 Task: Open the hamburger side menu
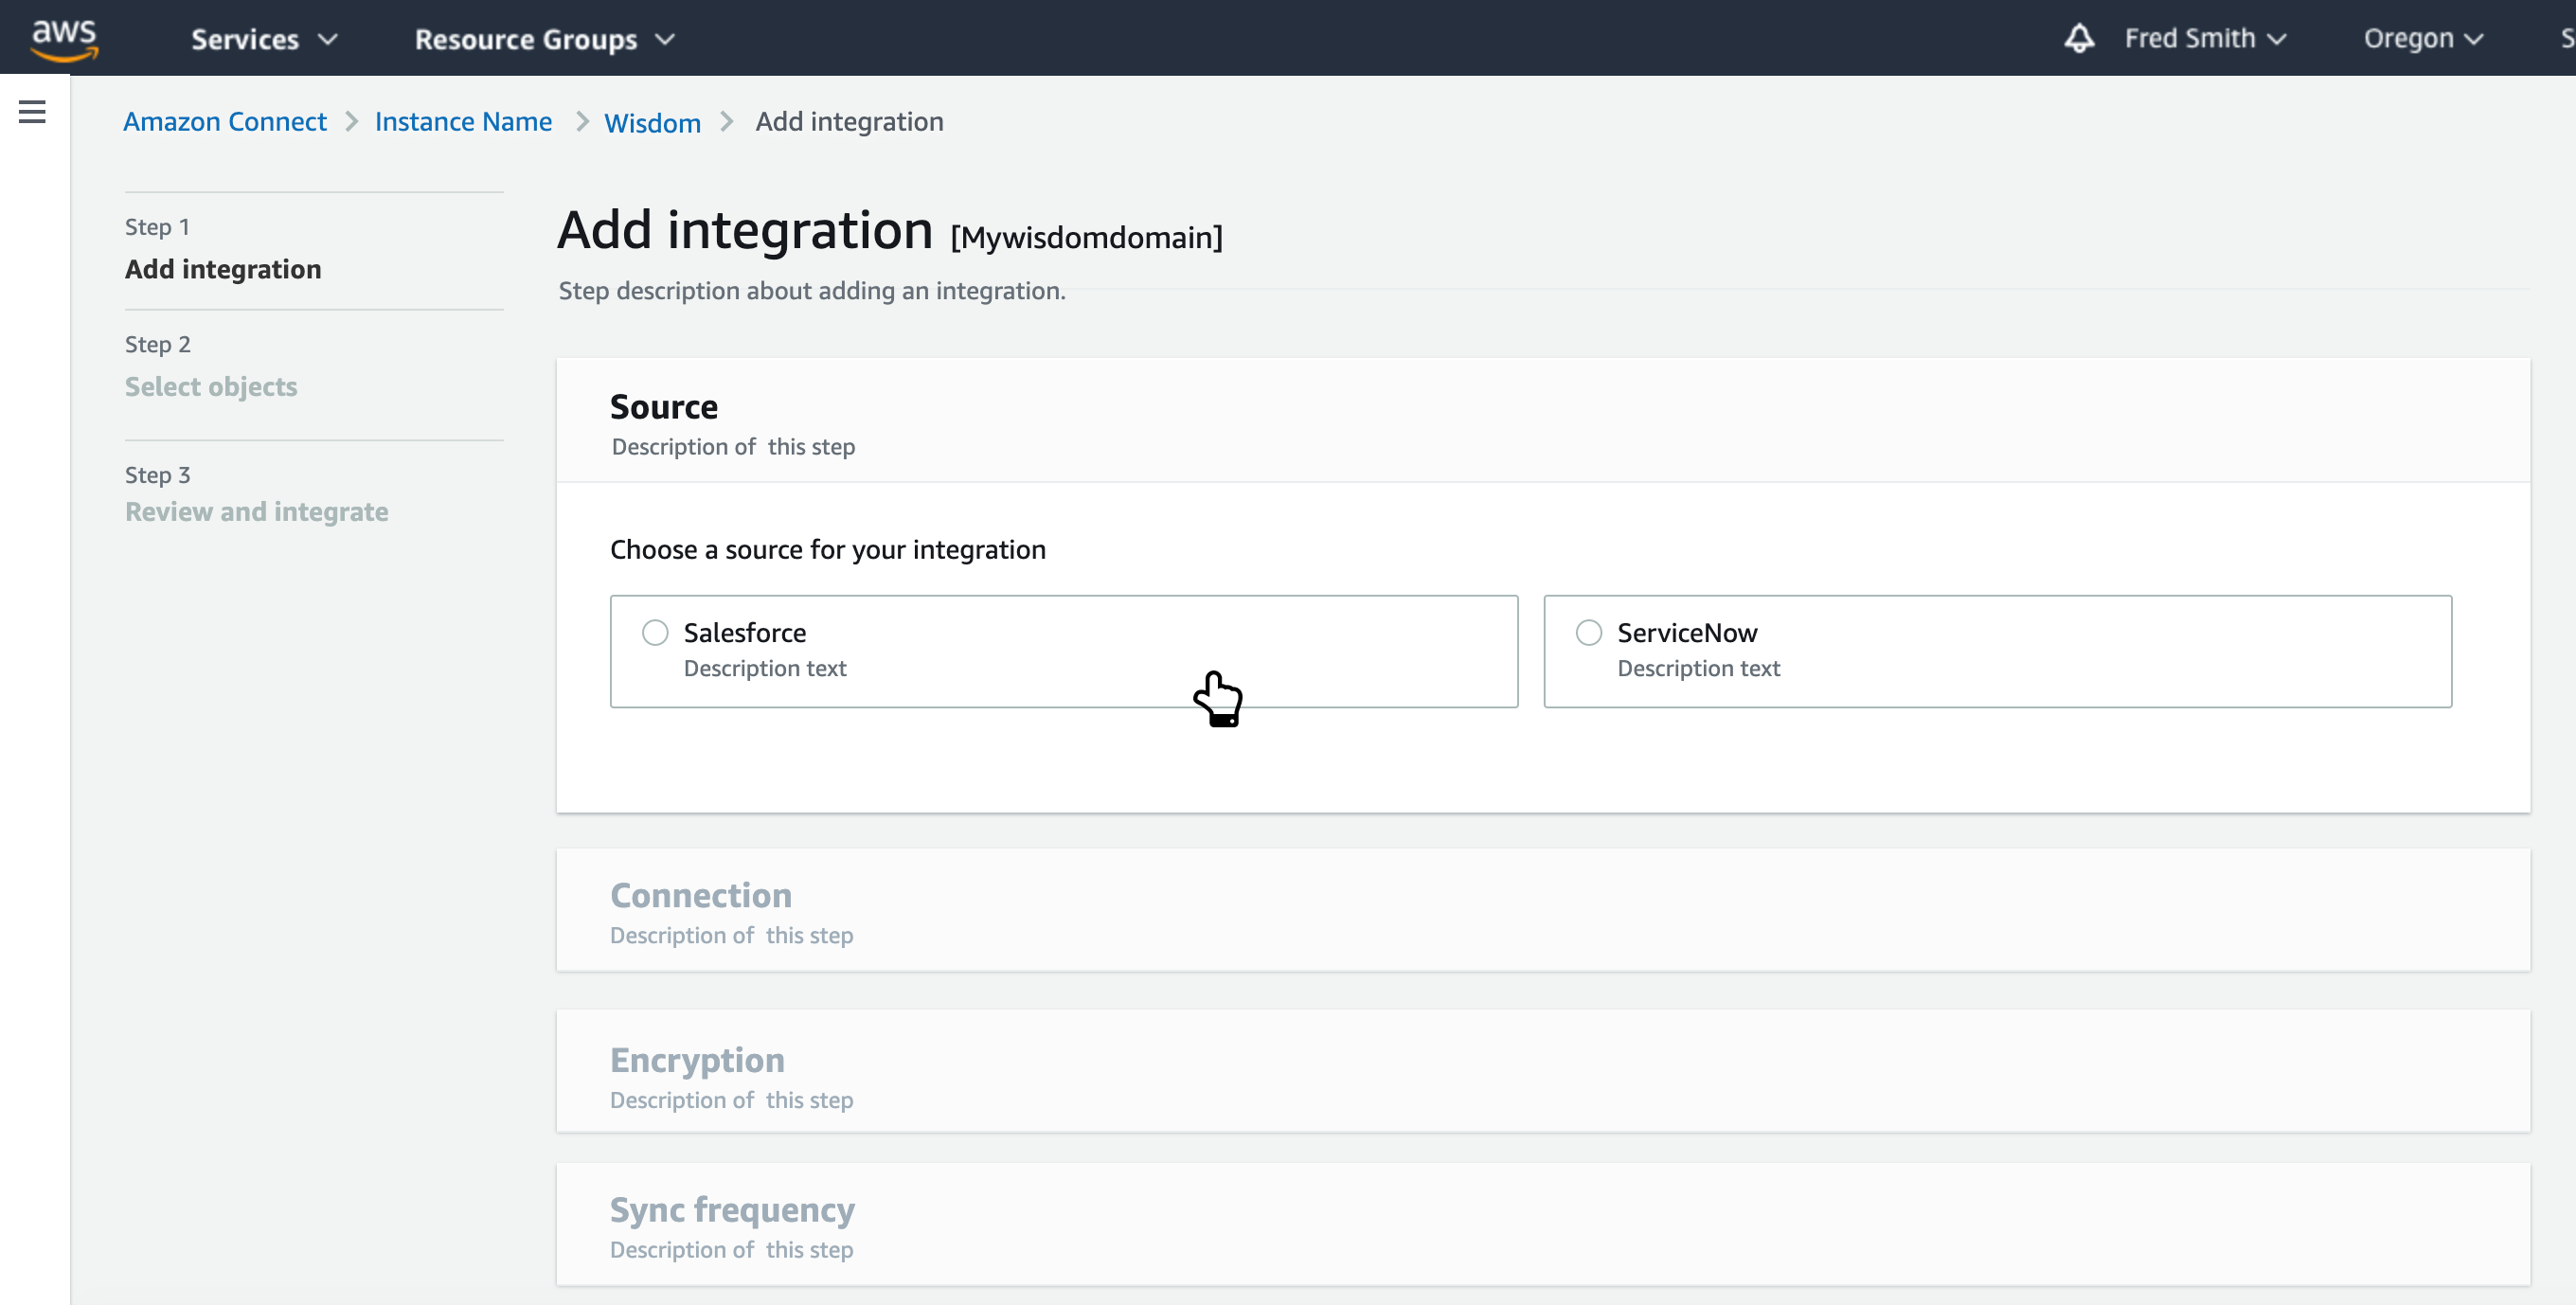click(32, 112)
